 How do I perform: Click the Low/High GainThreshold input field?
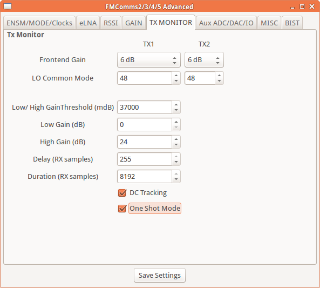[x=145, y=108]
